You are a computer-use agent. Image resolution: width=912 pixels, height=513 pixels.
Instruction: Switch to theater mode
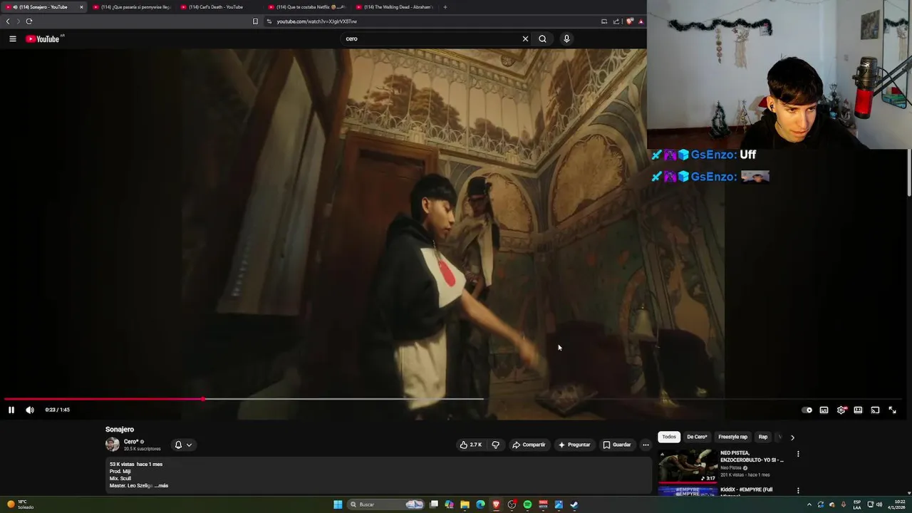coord(858,410)
